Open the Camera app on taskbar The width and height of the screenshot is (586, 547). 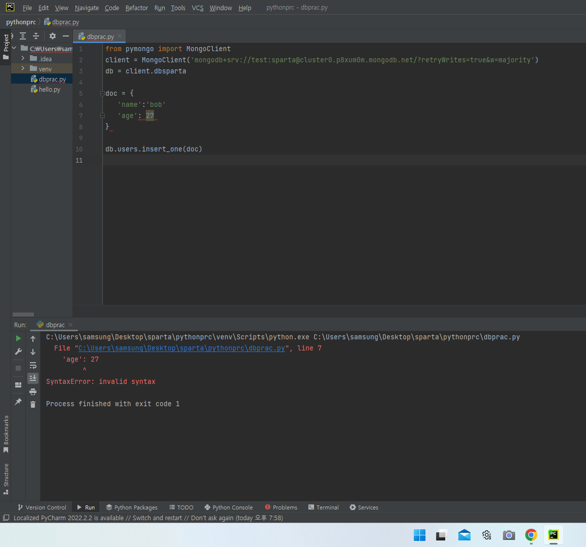(509, 535)
